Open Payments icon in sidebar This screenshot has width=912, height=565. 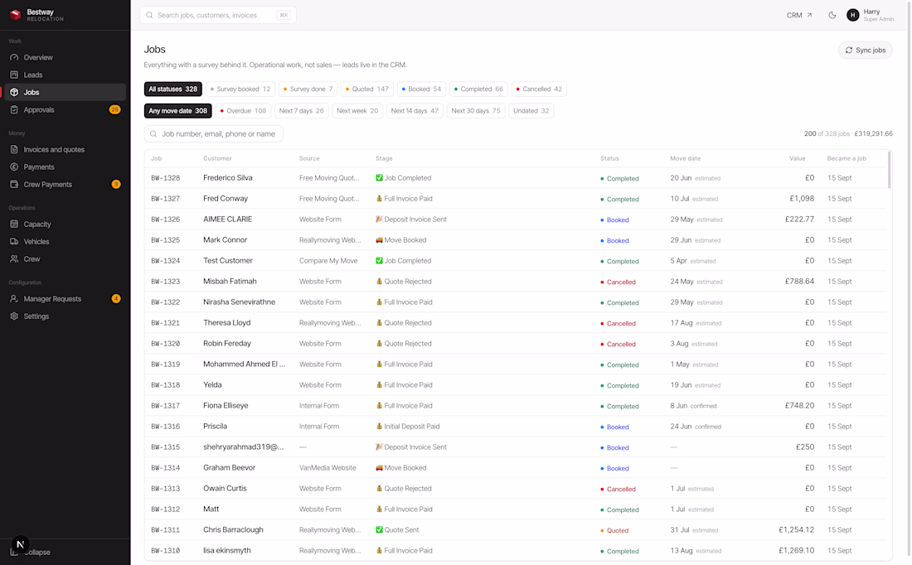[x=14, y=167]
